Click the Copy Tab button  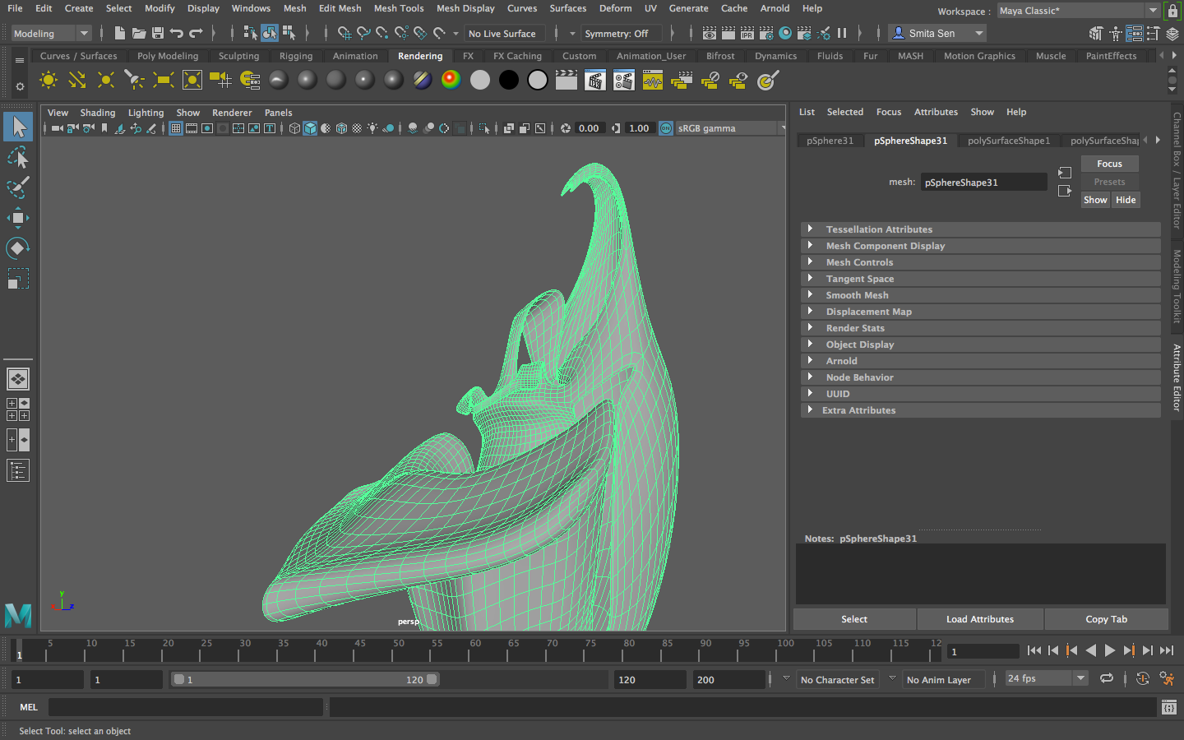coord(1106,619)
